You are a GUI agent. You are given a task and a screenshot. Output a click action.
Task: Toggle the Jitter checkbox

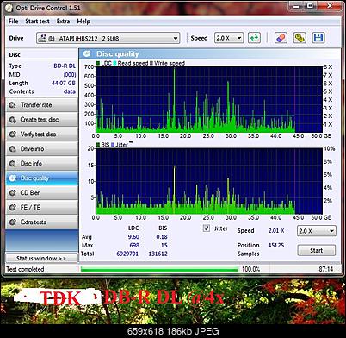pos(207,228)
